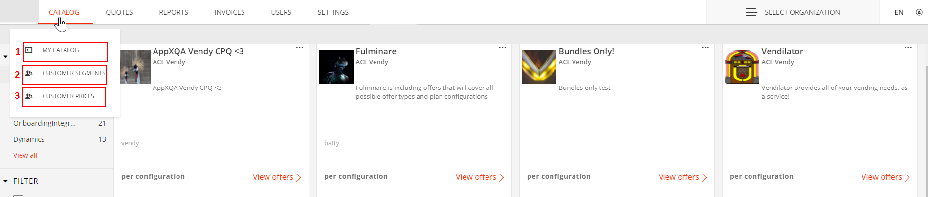Open the more options ellipsis on Fulminare card
Image resolution: width=928 pixels, height=197 pixels.
point(502,48)
